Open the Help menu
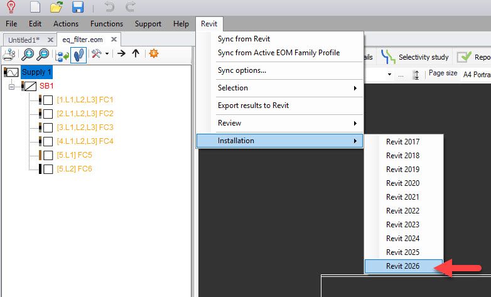Image resolution: width=491 pixels, height=297 pixels. [x=181, y=24]
